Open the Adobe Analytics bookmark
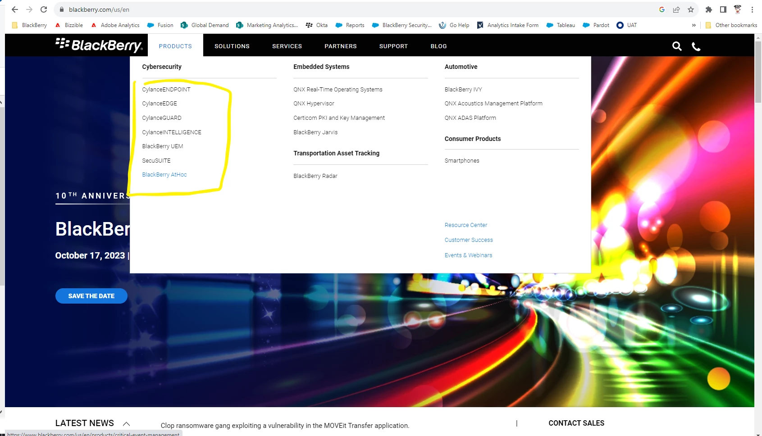The width and height of the screenshot is (762, 436). [x=115, y=25]
